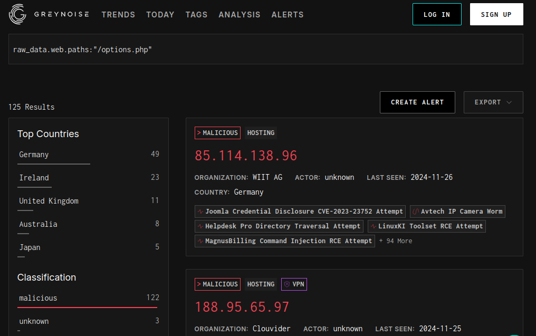Open the TRENDS menu item

pos(118,15)
